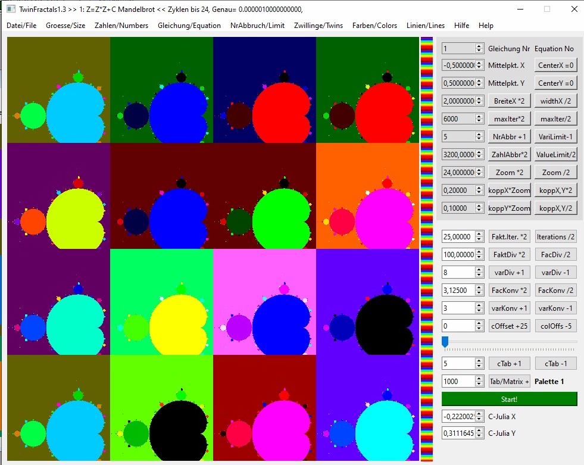Click the VariLimit-1 button

pyautogui.click(x=555, y=137)
